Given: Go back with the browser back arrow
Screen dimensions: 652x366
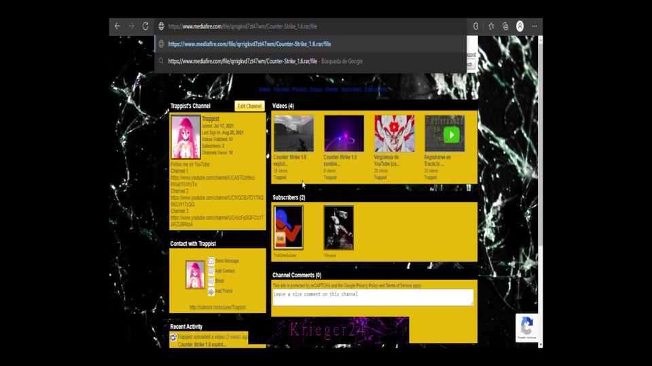Looking at the screenshot, I should 117,26.
